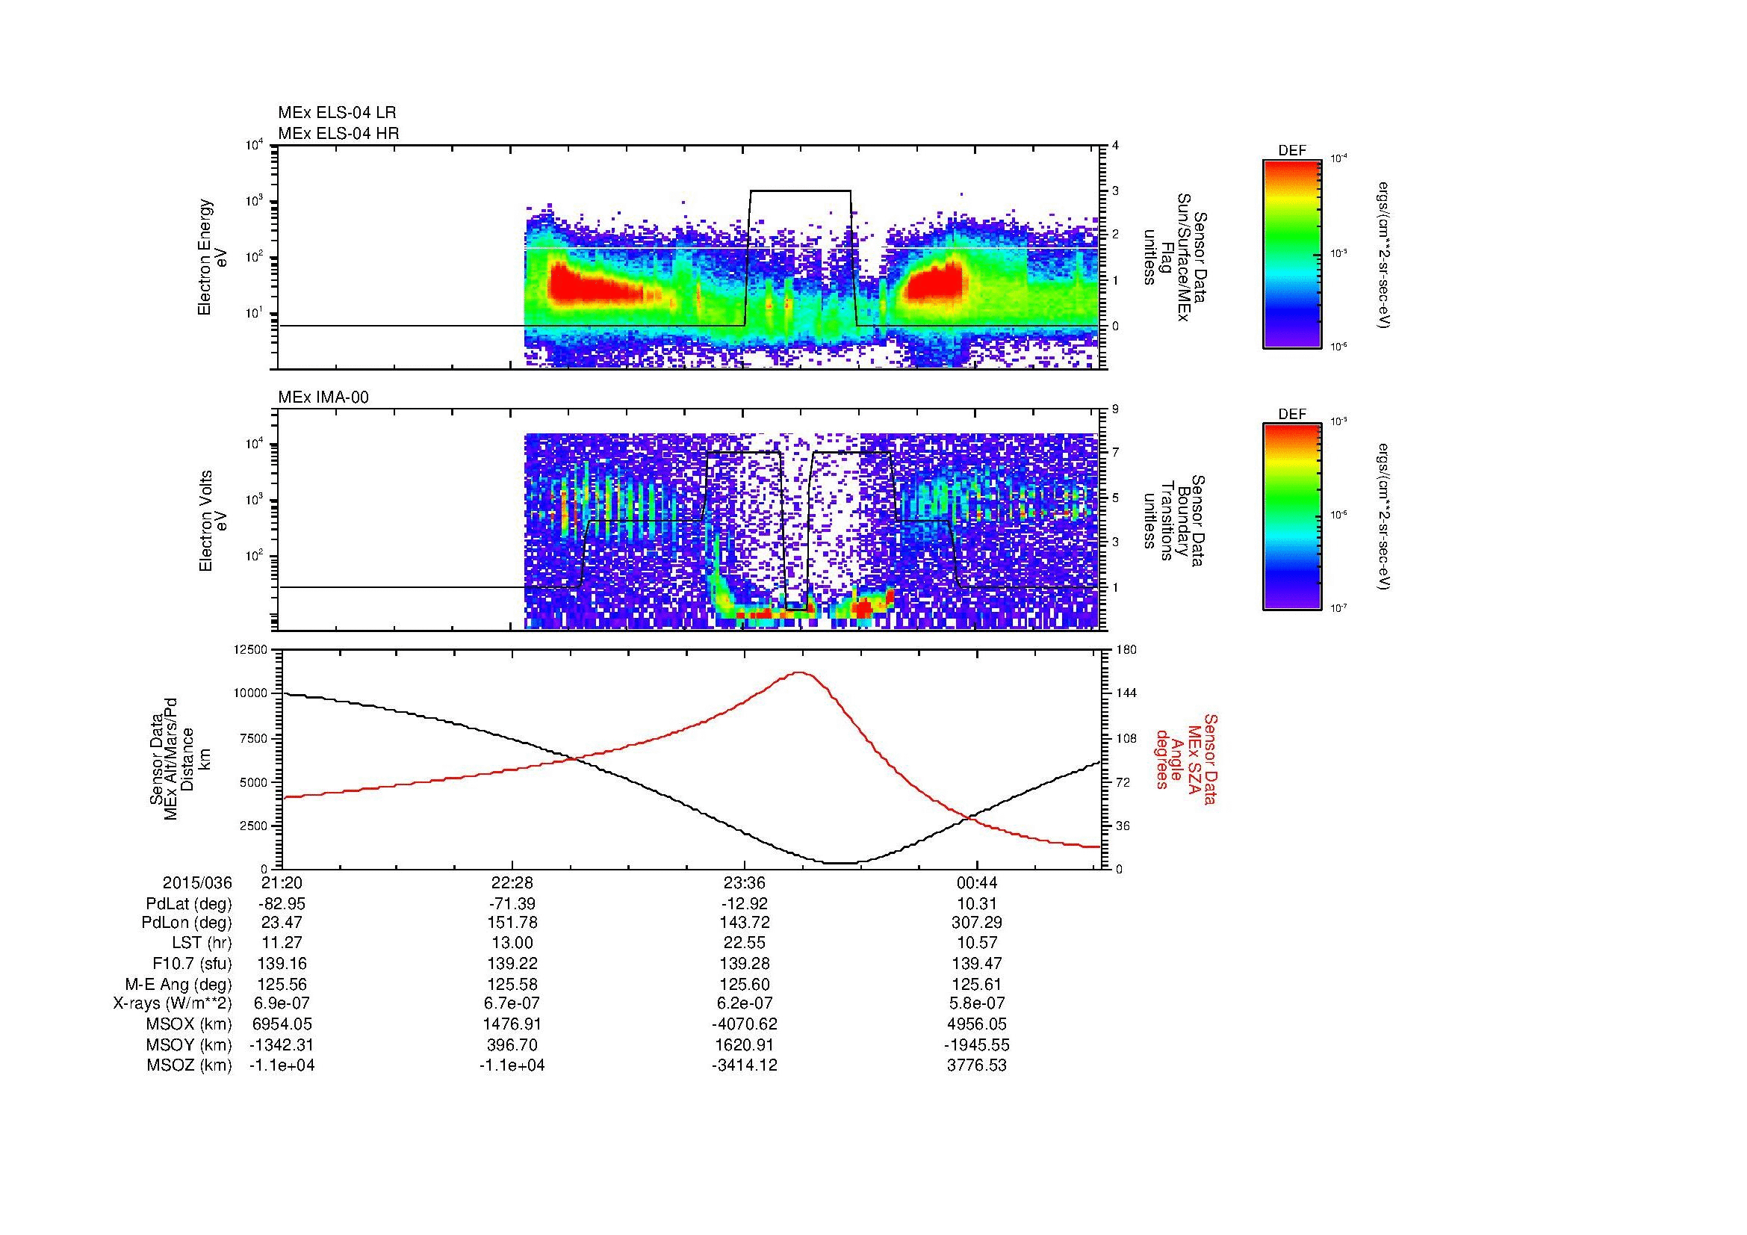Screen dimensions: 1747x1235
Task: Click the X-rays (W/m**2) row label
Action: [172, 1003]
